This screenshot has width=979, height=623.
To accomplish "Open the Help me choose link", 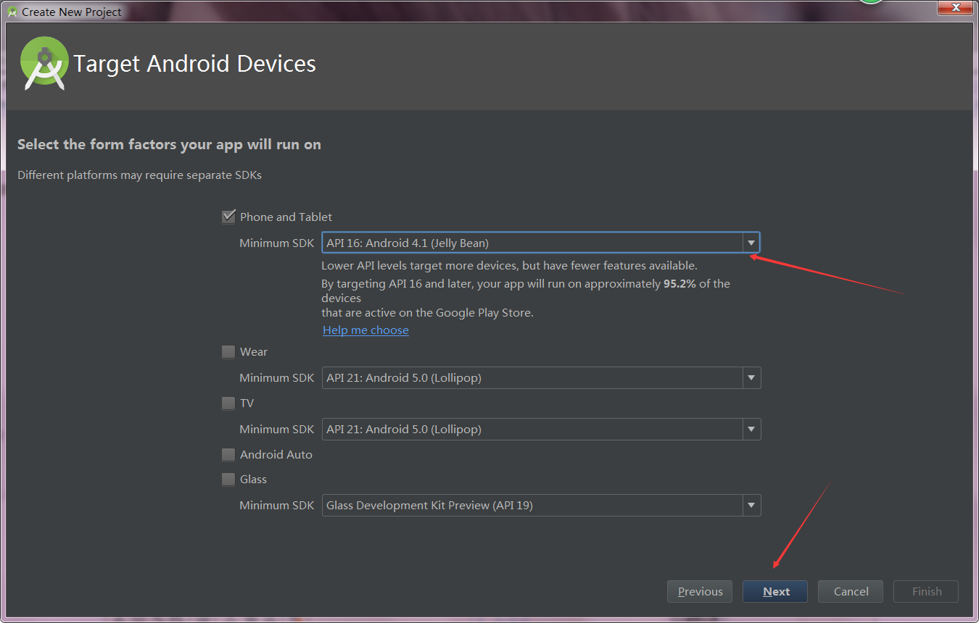I will 365,330.
